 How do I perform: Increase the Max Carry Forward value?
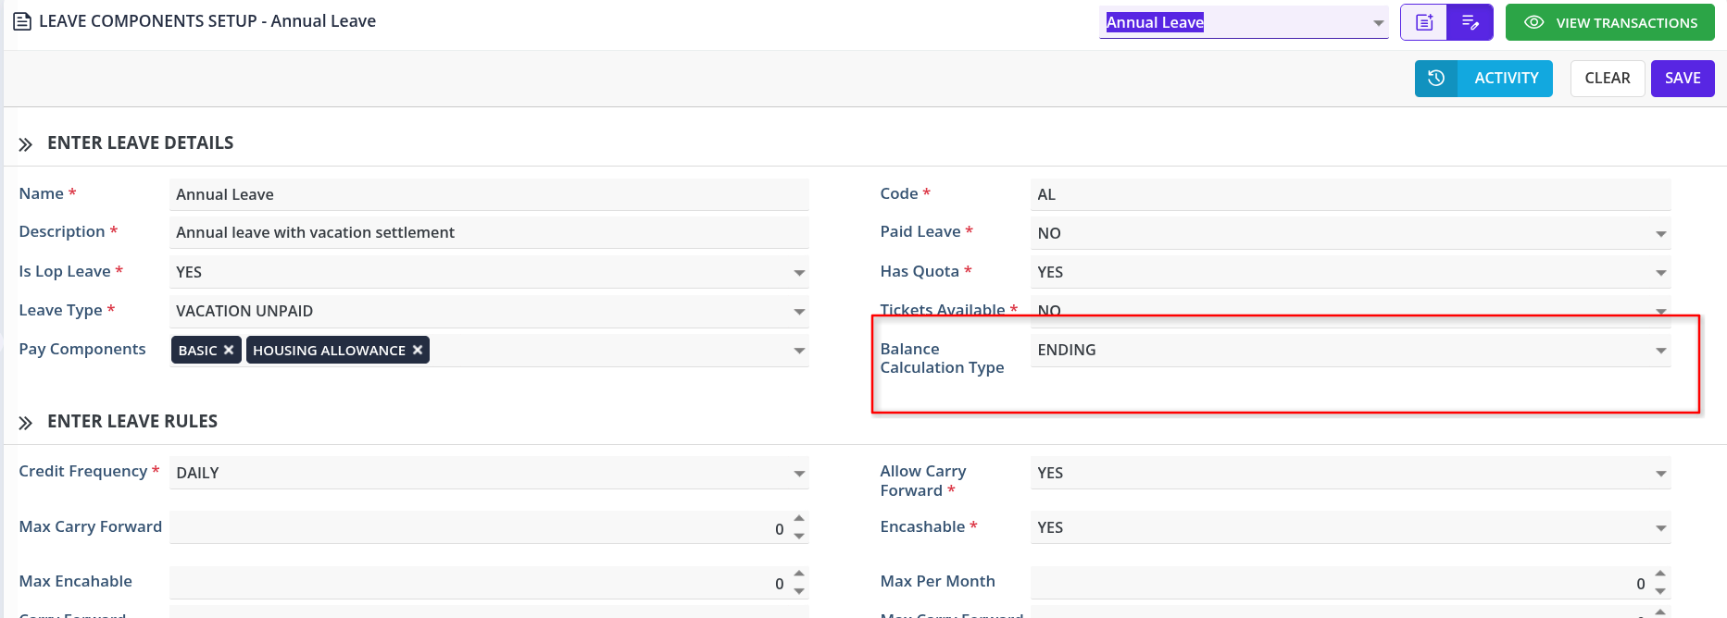pyautogui.click(x=799, y=519)
